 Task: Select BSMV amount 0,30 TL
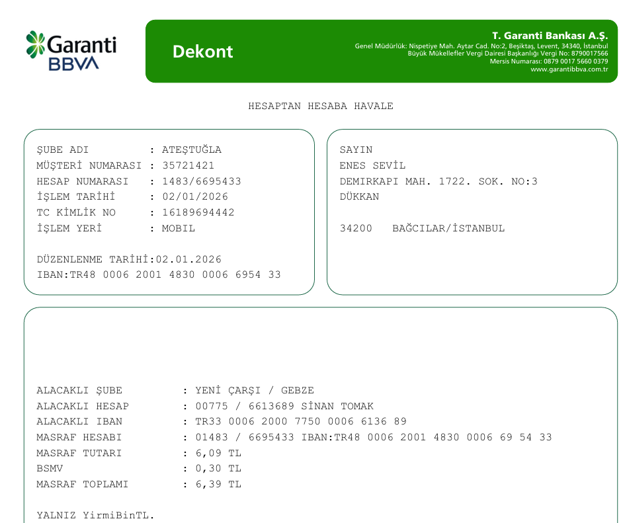218,469
